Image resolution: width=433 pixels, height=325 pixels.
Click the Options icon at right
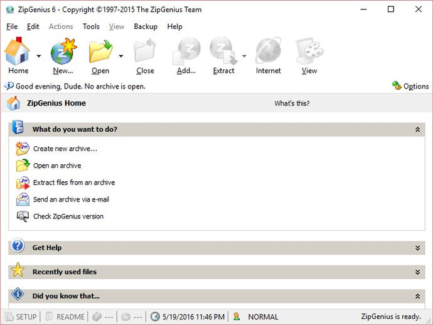(397, 86)
